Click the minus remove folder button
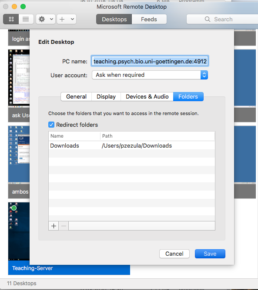258x290 pixels. (64, 226)
